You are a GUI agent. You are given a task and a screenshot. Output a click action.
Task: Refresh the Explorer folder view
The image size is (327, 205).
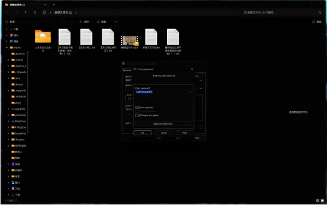35,13
